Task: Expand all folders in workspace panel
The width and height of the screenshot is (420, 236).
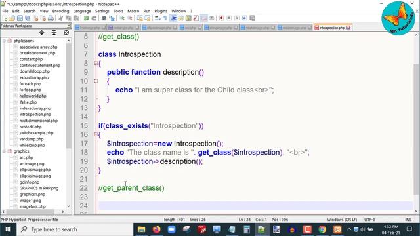Action: click(41, 33)
